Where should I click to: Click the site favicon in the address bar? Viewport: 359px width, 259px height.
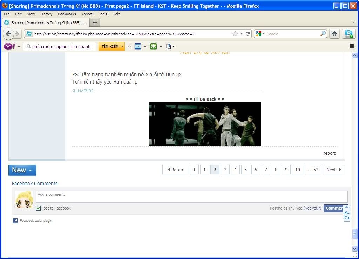tap(29, 34)
